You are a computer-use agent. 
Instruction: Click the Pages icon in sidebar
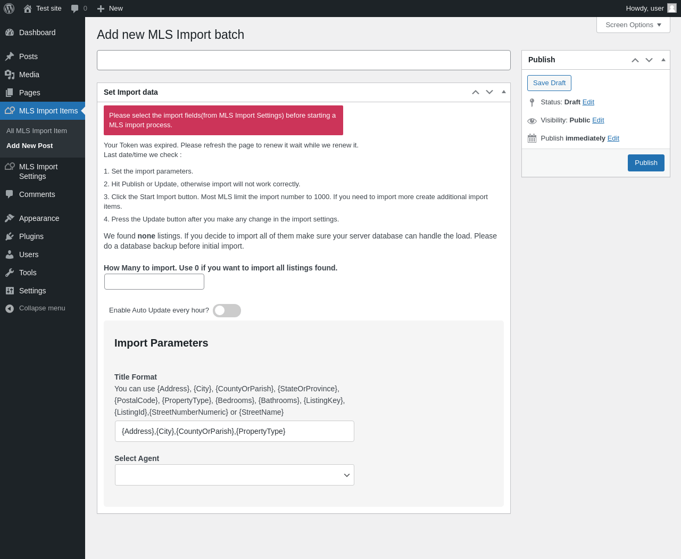10,93
